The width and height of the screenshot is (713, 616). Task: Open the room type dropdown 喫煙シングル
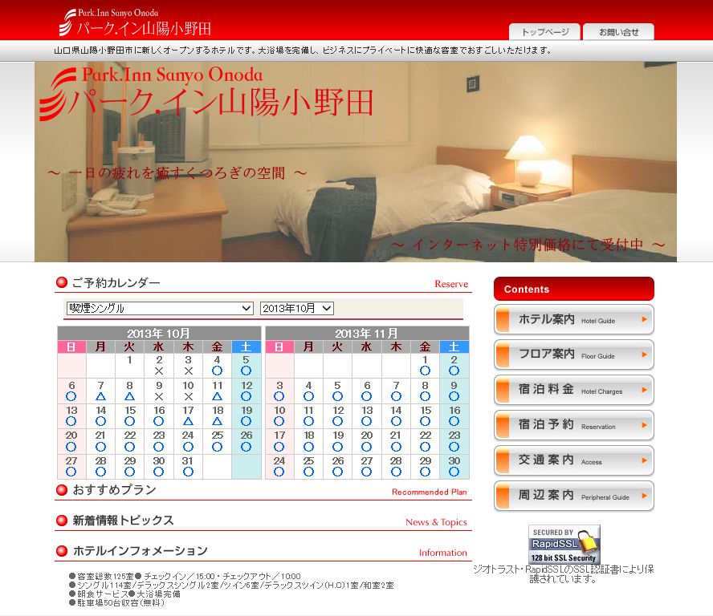coord(160,308)
